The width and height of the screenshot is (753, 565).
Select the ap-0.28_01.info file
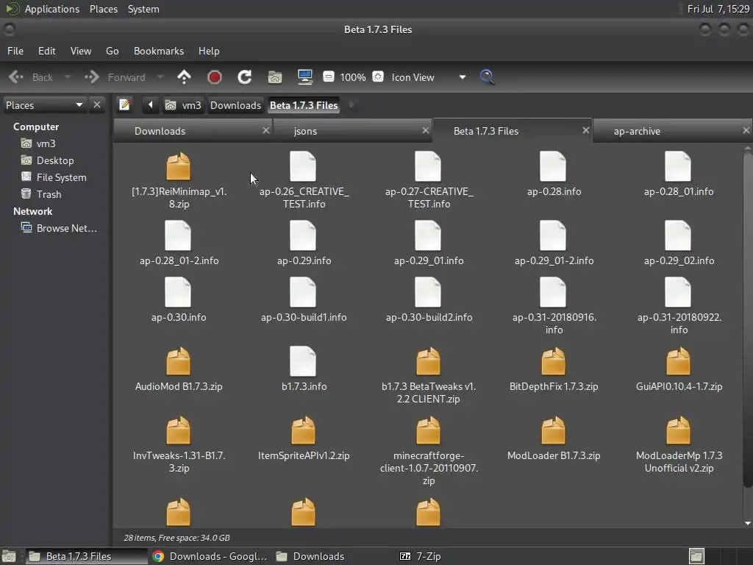click(x=679, y=174)
